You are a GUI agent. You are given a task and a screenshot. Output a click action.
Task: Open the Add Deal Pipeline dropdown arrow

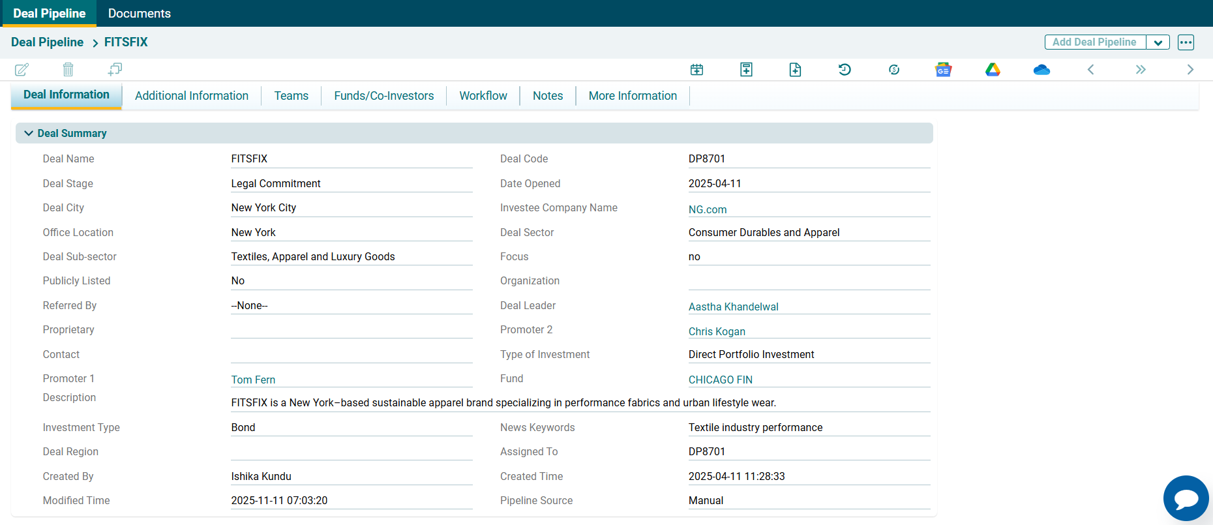point(1158,42)
